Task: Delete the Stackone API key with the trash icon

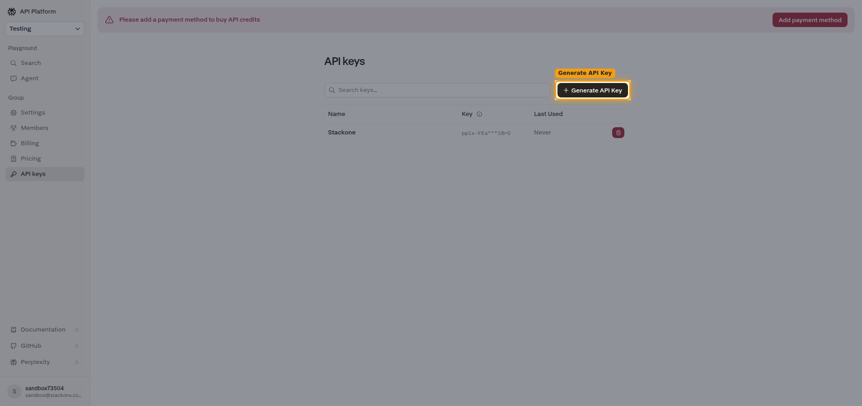Action: [x=618, y=133]
